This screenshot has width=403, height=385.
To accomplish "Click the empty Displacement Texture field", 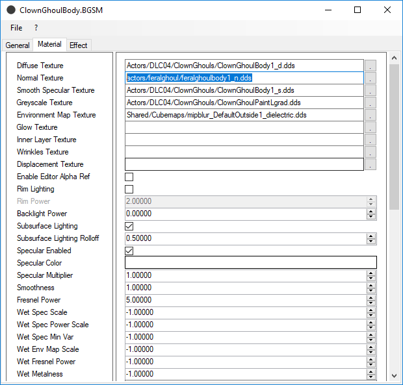I will tap(244, 164).
